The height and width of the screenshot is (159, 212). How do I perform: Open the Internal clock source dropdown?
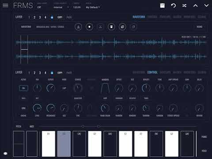pyautogui.click(x=61, y=7)
